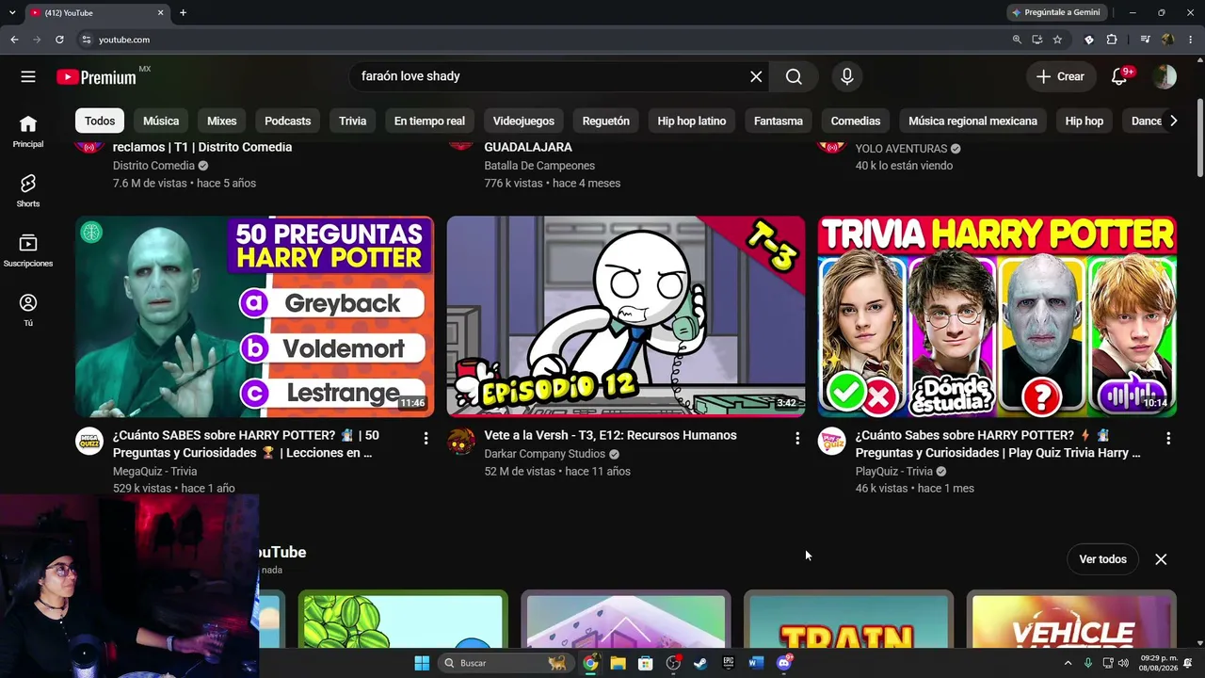Install app icon in address bar
Image resolution: width=1205 pixels, height=678 pixels.
click(1036, 40)
